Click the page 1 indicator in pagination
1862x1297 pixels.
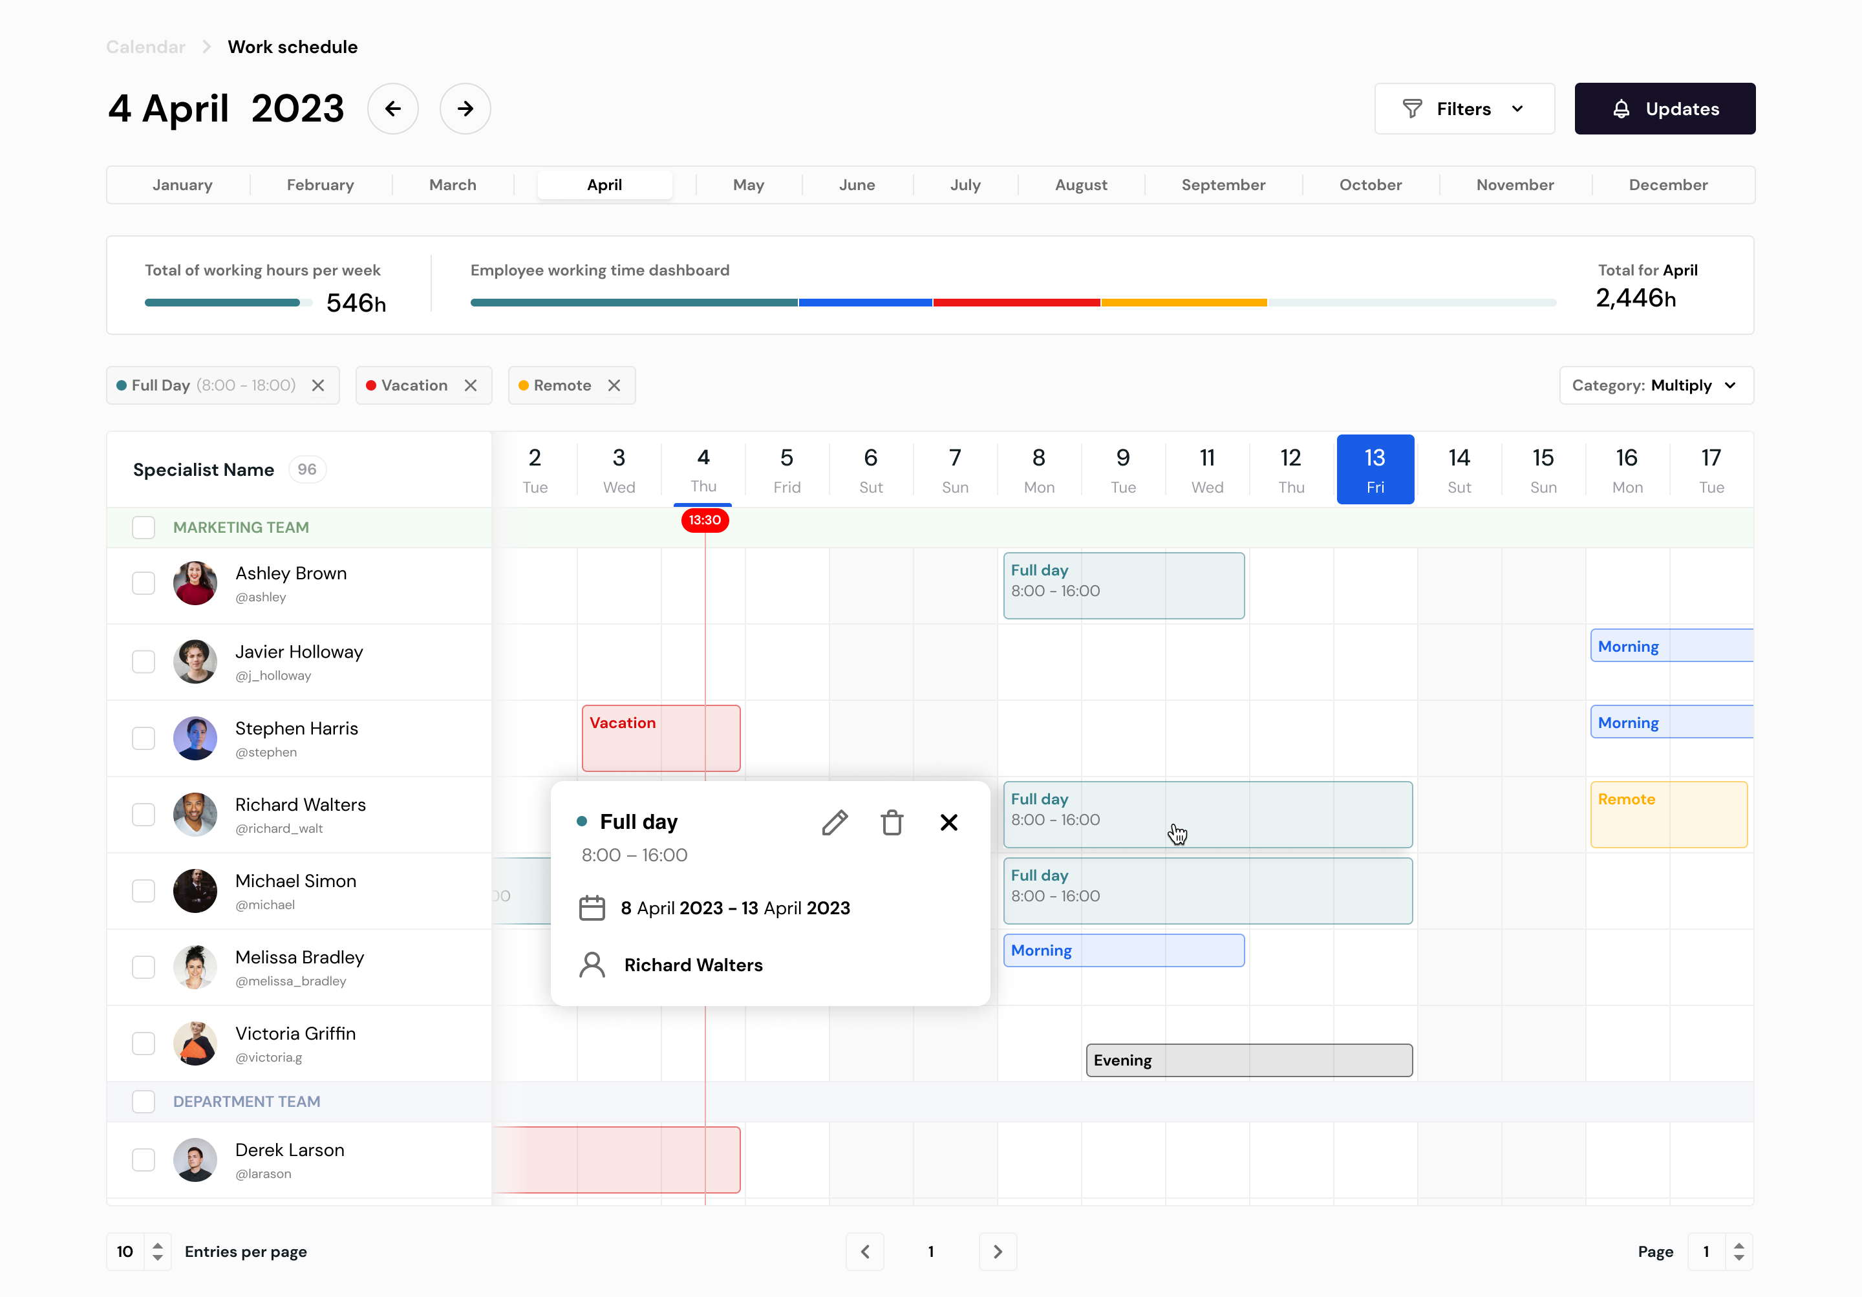point(931,1252)
